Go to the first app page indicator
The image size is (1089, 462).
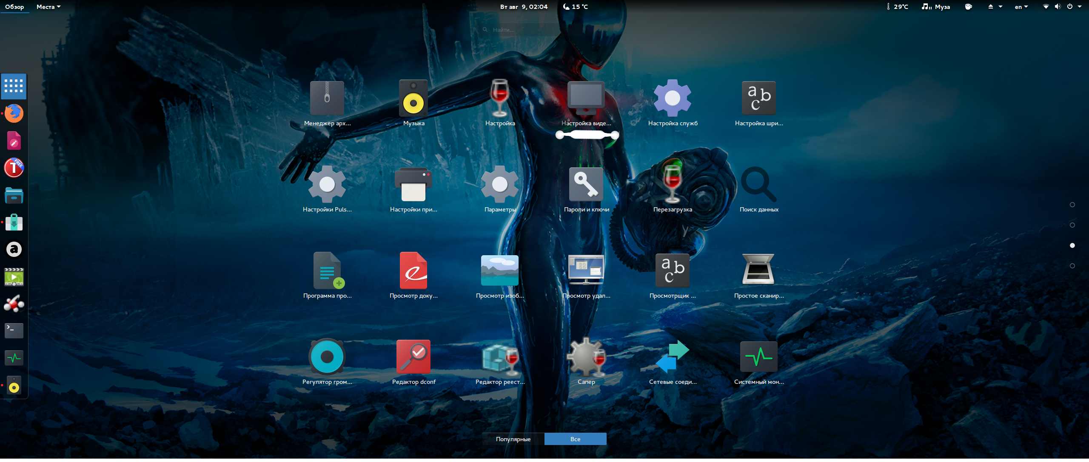(1072, 205)
